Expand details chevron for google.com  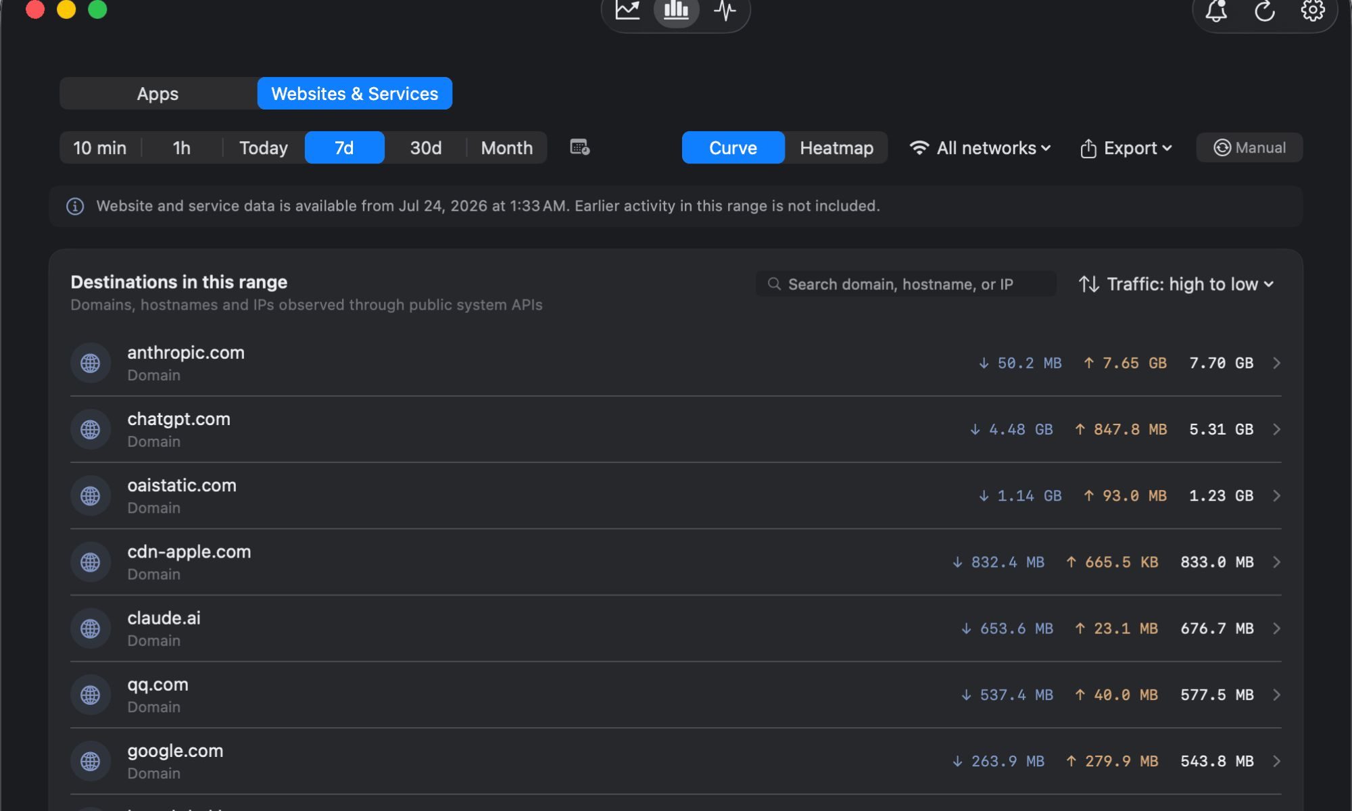pos(1276,761)
